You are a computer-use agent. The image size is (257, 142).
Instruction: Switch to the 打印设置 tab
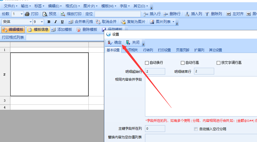164,50
